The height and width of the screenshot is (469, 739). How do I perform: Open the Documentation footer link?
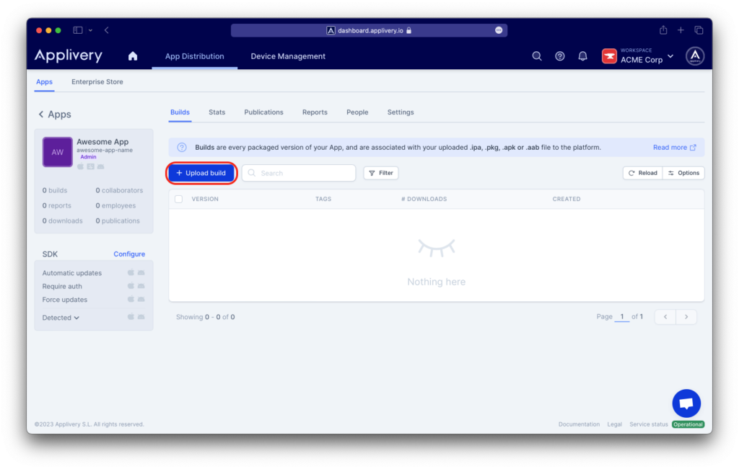(579, 424)
